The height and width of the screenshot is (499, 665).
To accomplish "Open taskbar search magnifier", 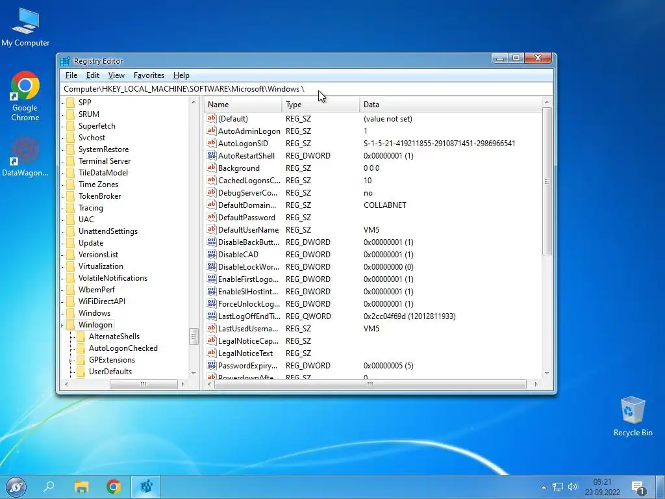I will 49,486.
